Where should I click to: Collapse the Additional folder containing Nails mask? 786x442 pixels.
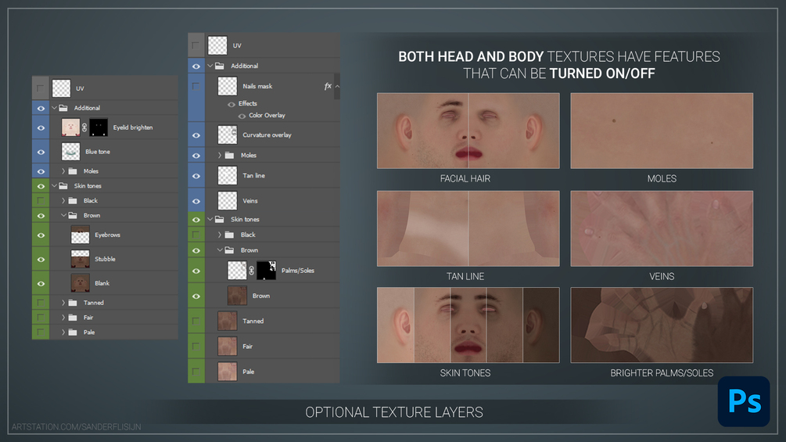pyautogui.click(x=210, y=66)
